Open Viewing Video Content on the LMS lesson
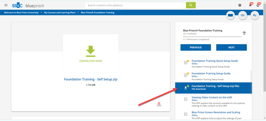 pyautogui.click(x=212, y=97)
